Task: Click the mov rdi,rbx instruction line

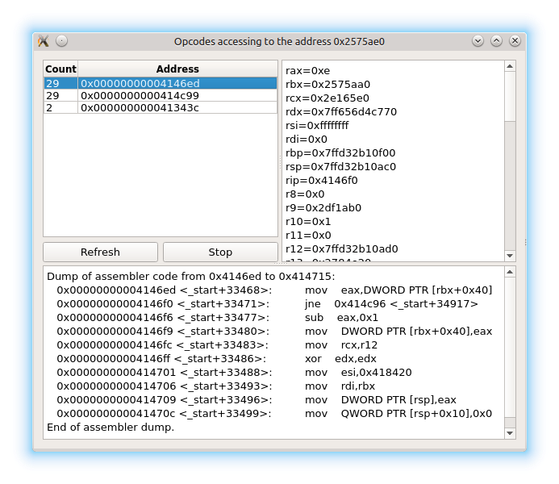Action: [215, 386]
